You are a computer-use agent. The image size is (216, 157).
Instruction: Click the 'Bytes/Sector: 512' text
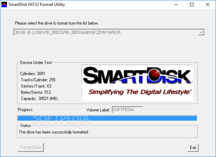(x=36, y=92)
